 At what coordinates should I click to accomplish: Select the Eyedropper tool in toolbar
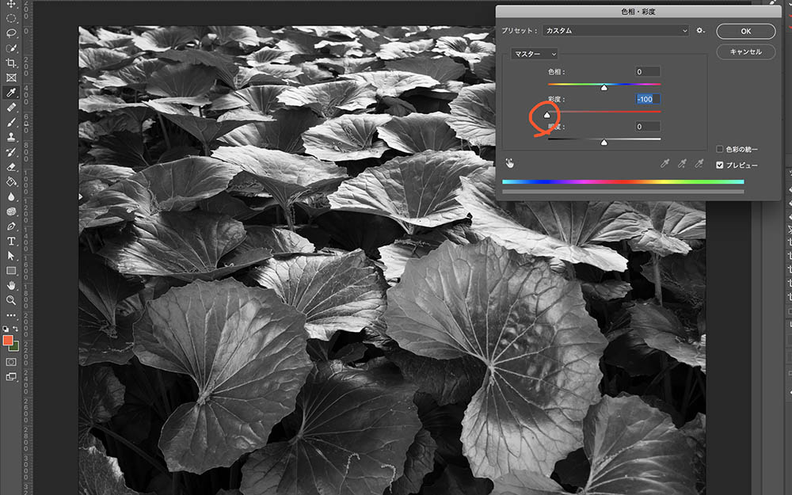[x=11, y=93]
